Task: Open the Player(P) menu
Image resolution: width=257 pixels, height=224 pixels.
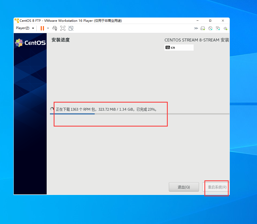Action: [25, 28]
